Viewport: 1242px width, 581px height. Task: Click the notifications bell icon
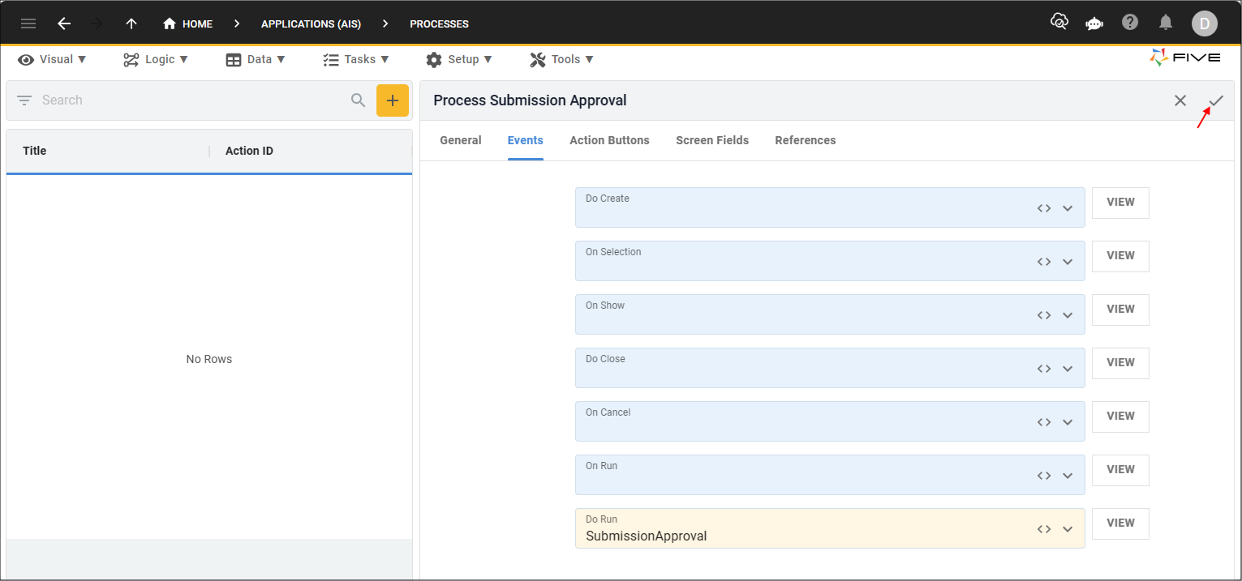pos(1166,23)
